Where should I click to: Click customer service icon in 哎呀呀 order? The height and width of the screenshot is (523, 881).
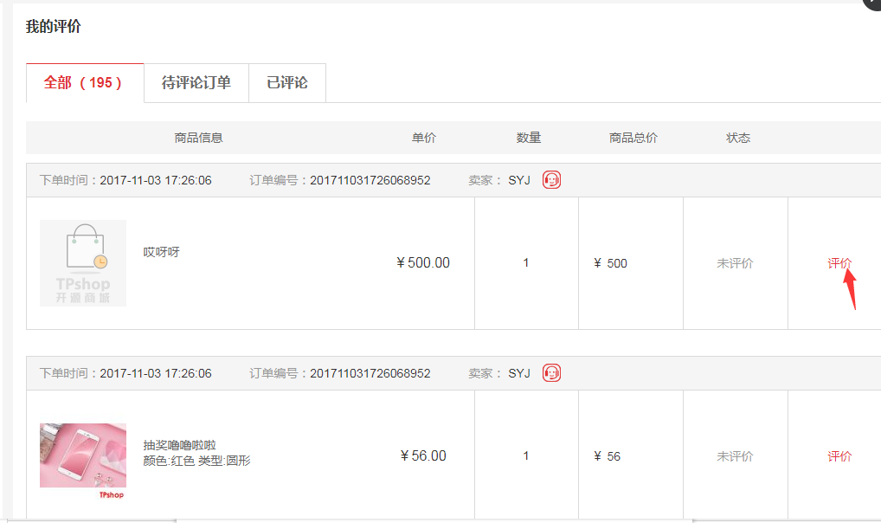551,180
